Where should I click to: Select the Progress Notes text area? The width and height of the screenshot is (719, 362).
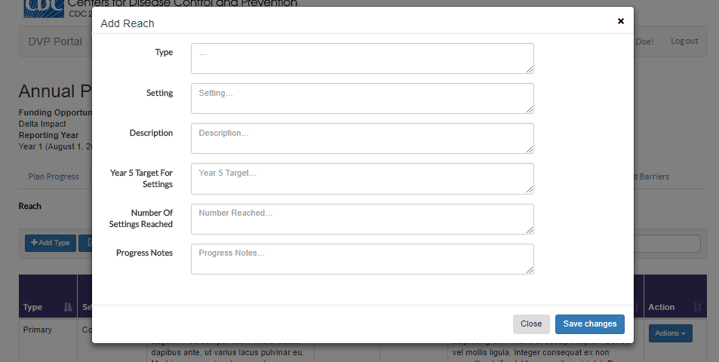pos(362,259)
